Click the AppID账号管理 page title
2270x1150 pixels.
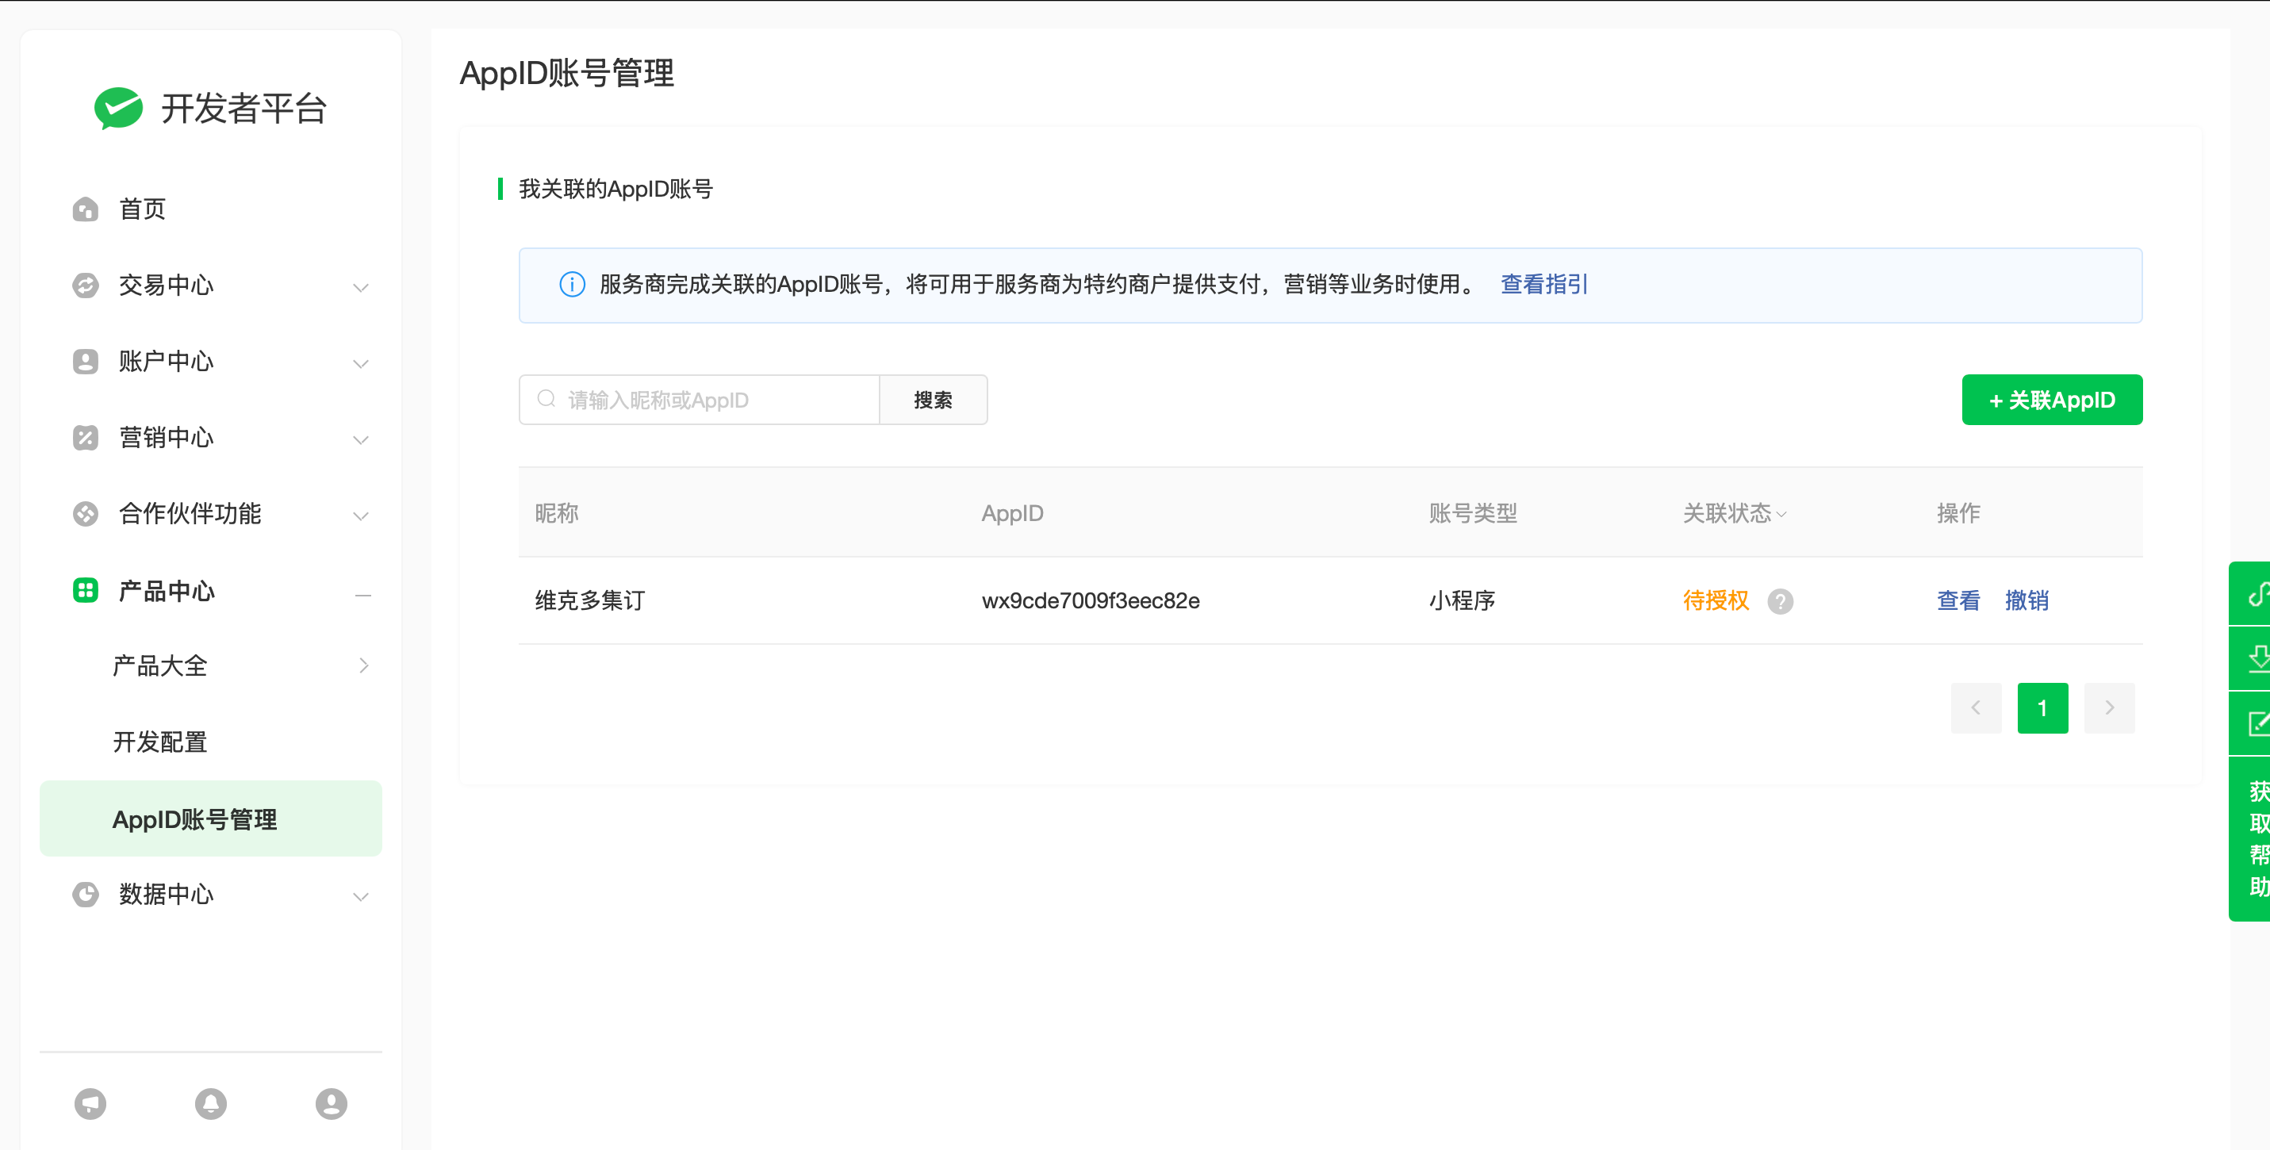(x=566, y=72)
